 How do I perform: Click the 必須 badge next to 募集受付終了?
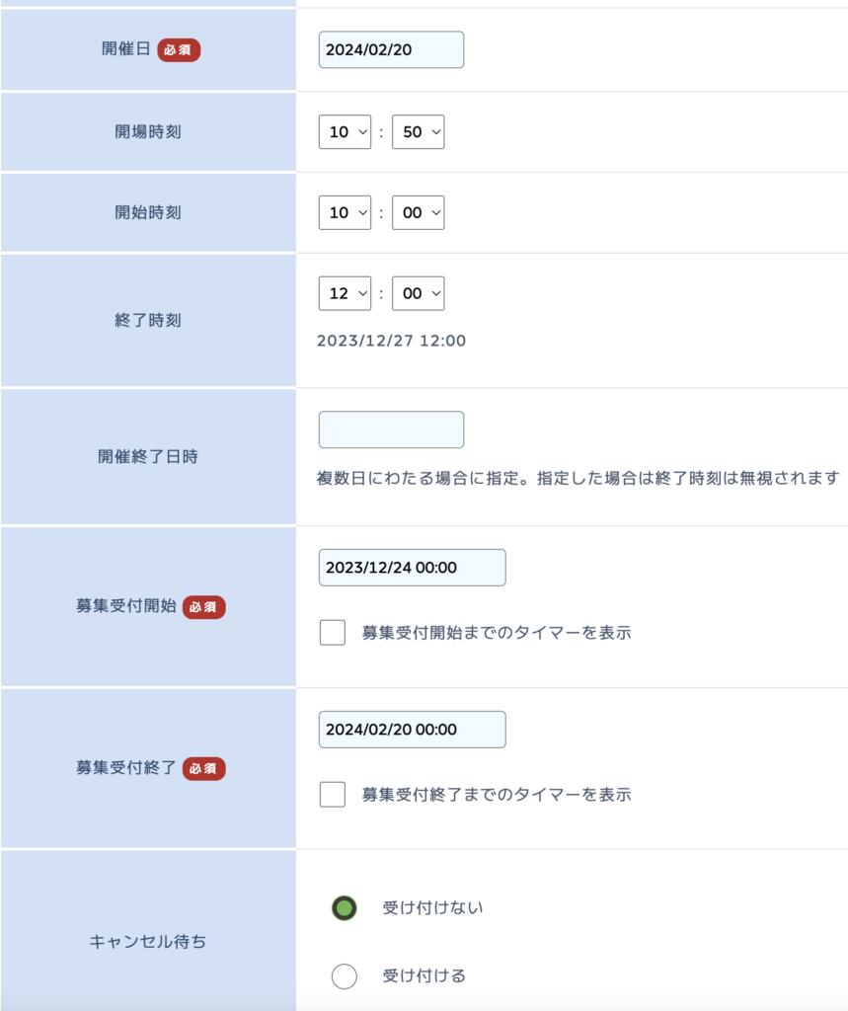click(203, 768)
